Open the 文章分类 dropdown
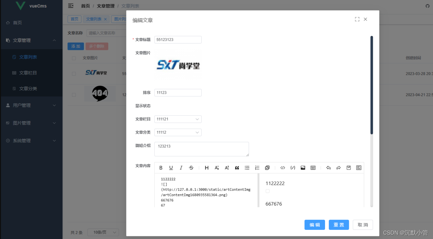 [178, 132]
